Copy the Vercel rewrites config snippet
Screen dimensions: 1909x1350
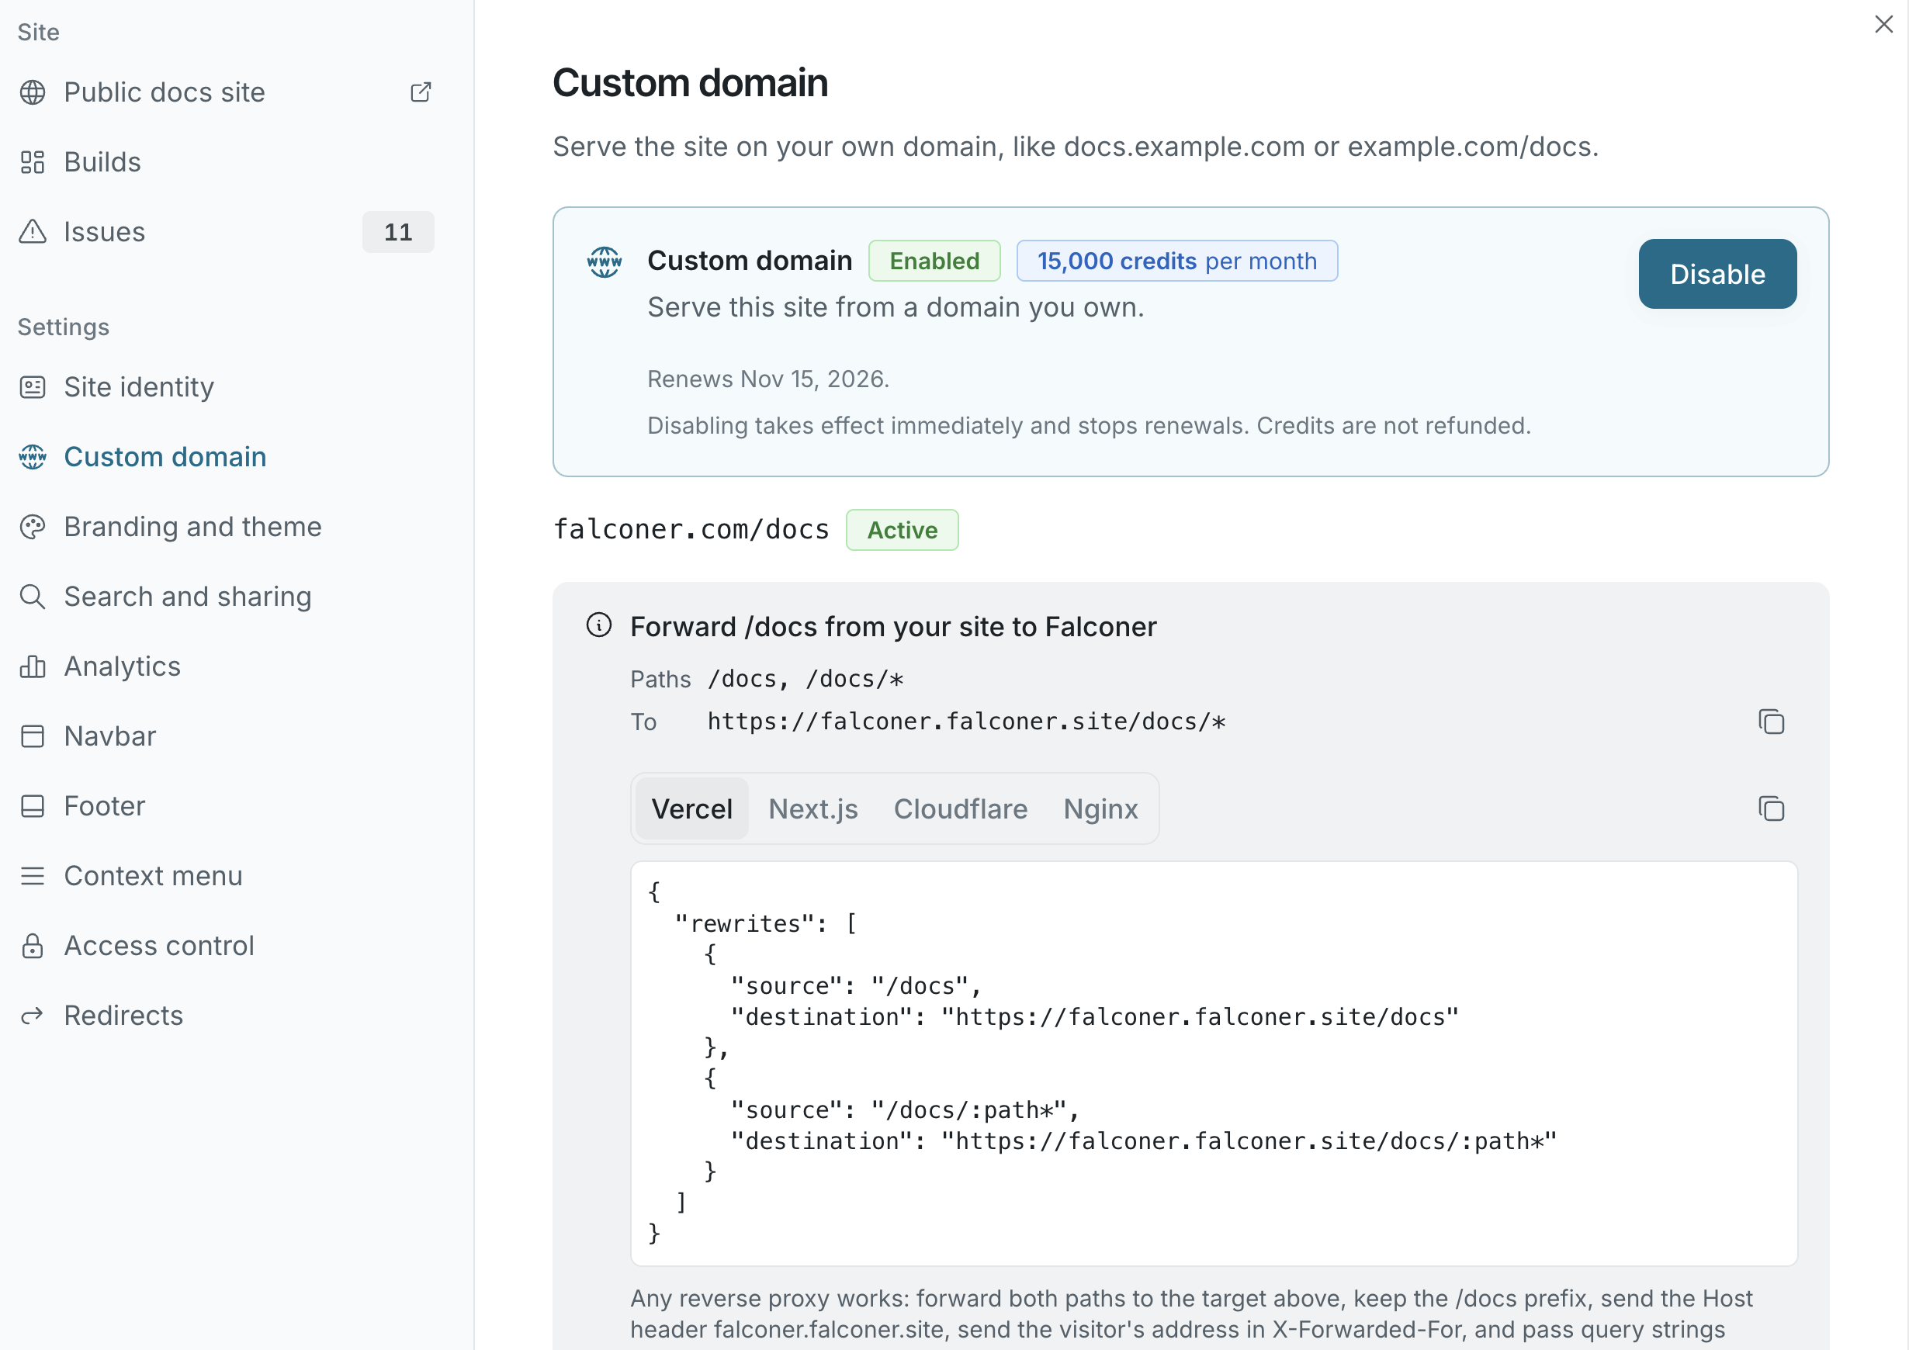point(1771,808)
